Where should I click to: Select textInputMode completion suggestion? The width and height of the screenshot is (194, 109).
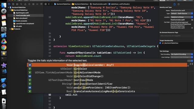(107, 80)
